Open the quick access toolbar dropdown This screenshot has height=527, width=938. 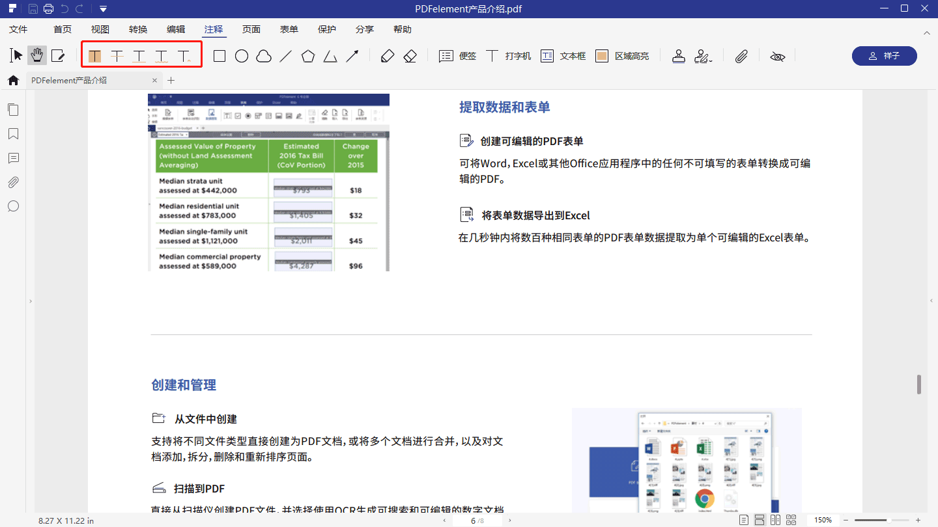(x=103, y=9)
